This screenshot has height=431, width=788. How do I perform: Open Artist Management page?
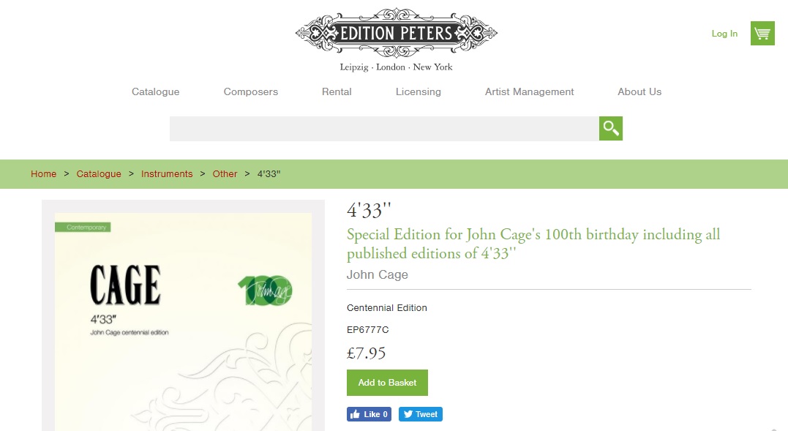click(x=529, y=92)
